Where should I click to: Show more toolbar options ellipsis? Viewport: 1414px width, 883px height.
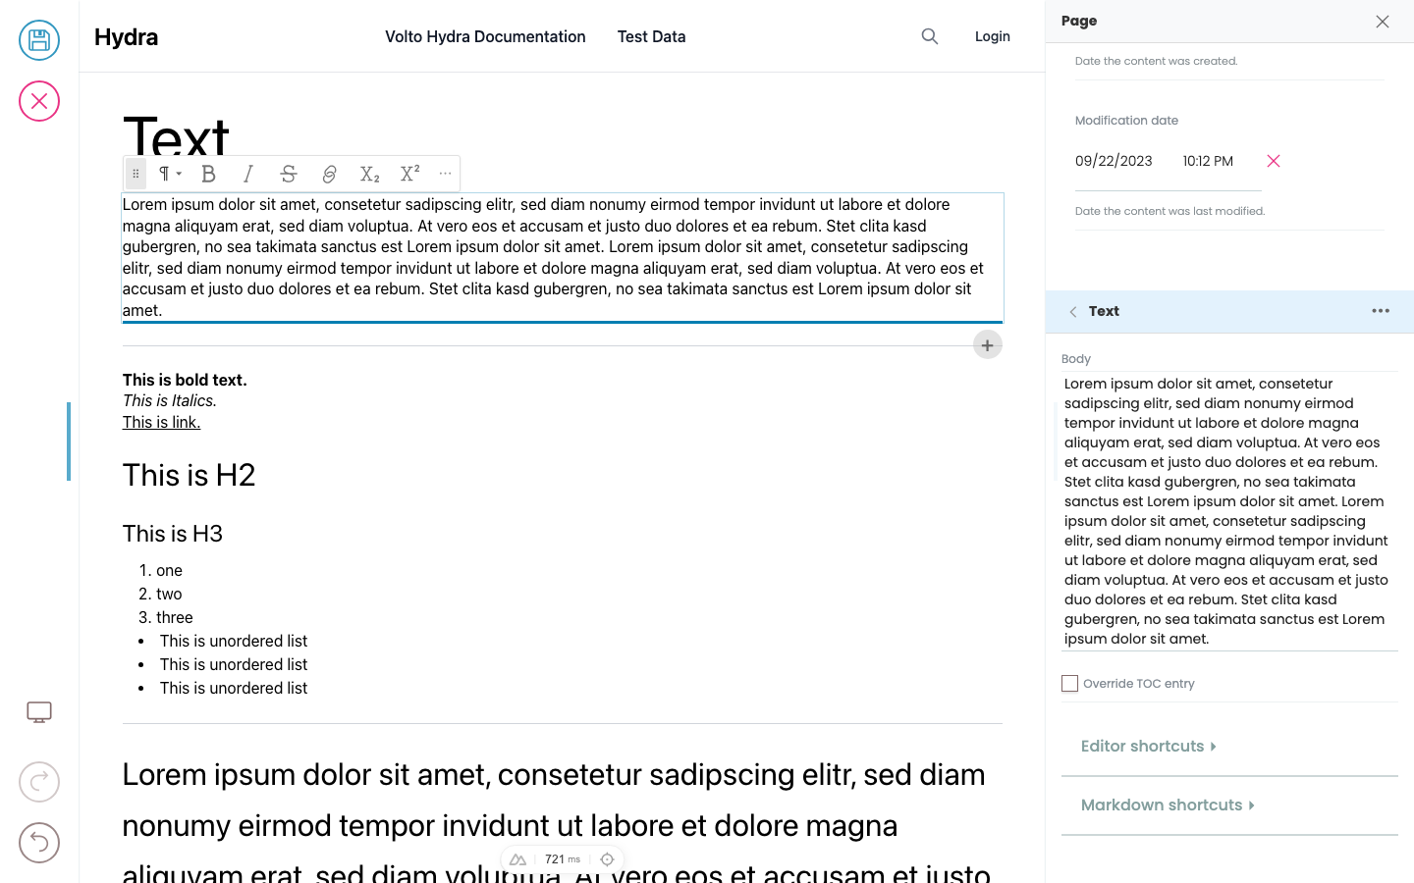pyautogui.click(x=445, y=174)
